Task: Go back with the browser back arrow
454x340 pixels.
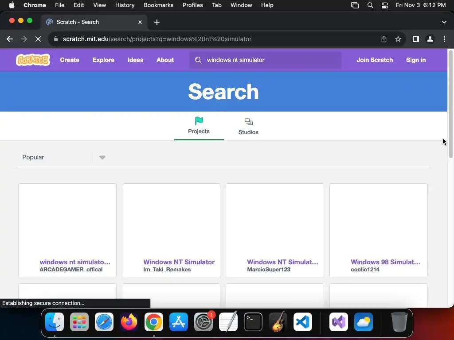Action: (x=10, y=39)
